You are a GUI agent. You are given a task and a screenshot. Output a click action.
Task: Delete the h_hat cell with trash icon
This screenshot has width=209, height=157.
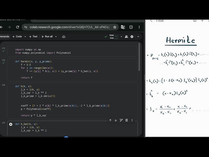point(127,120)
